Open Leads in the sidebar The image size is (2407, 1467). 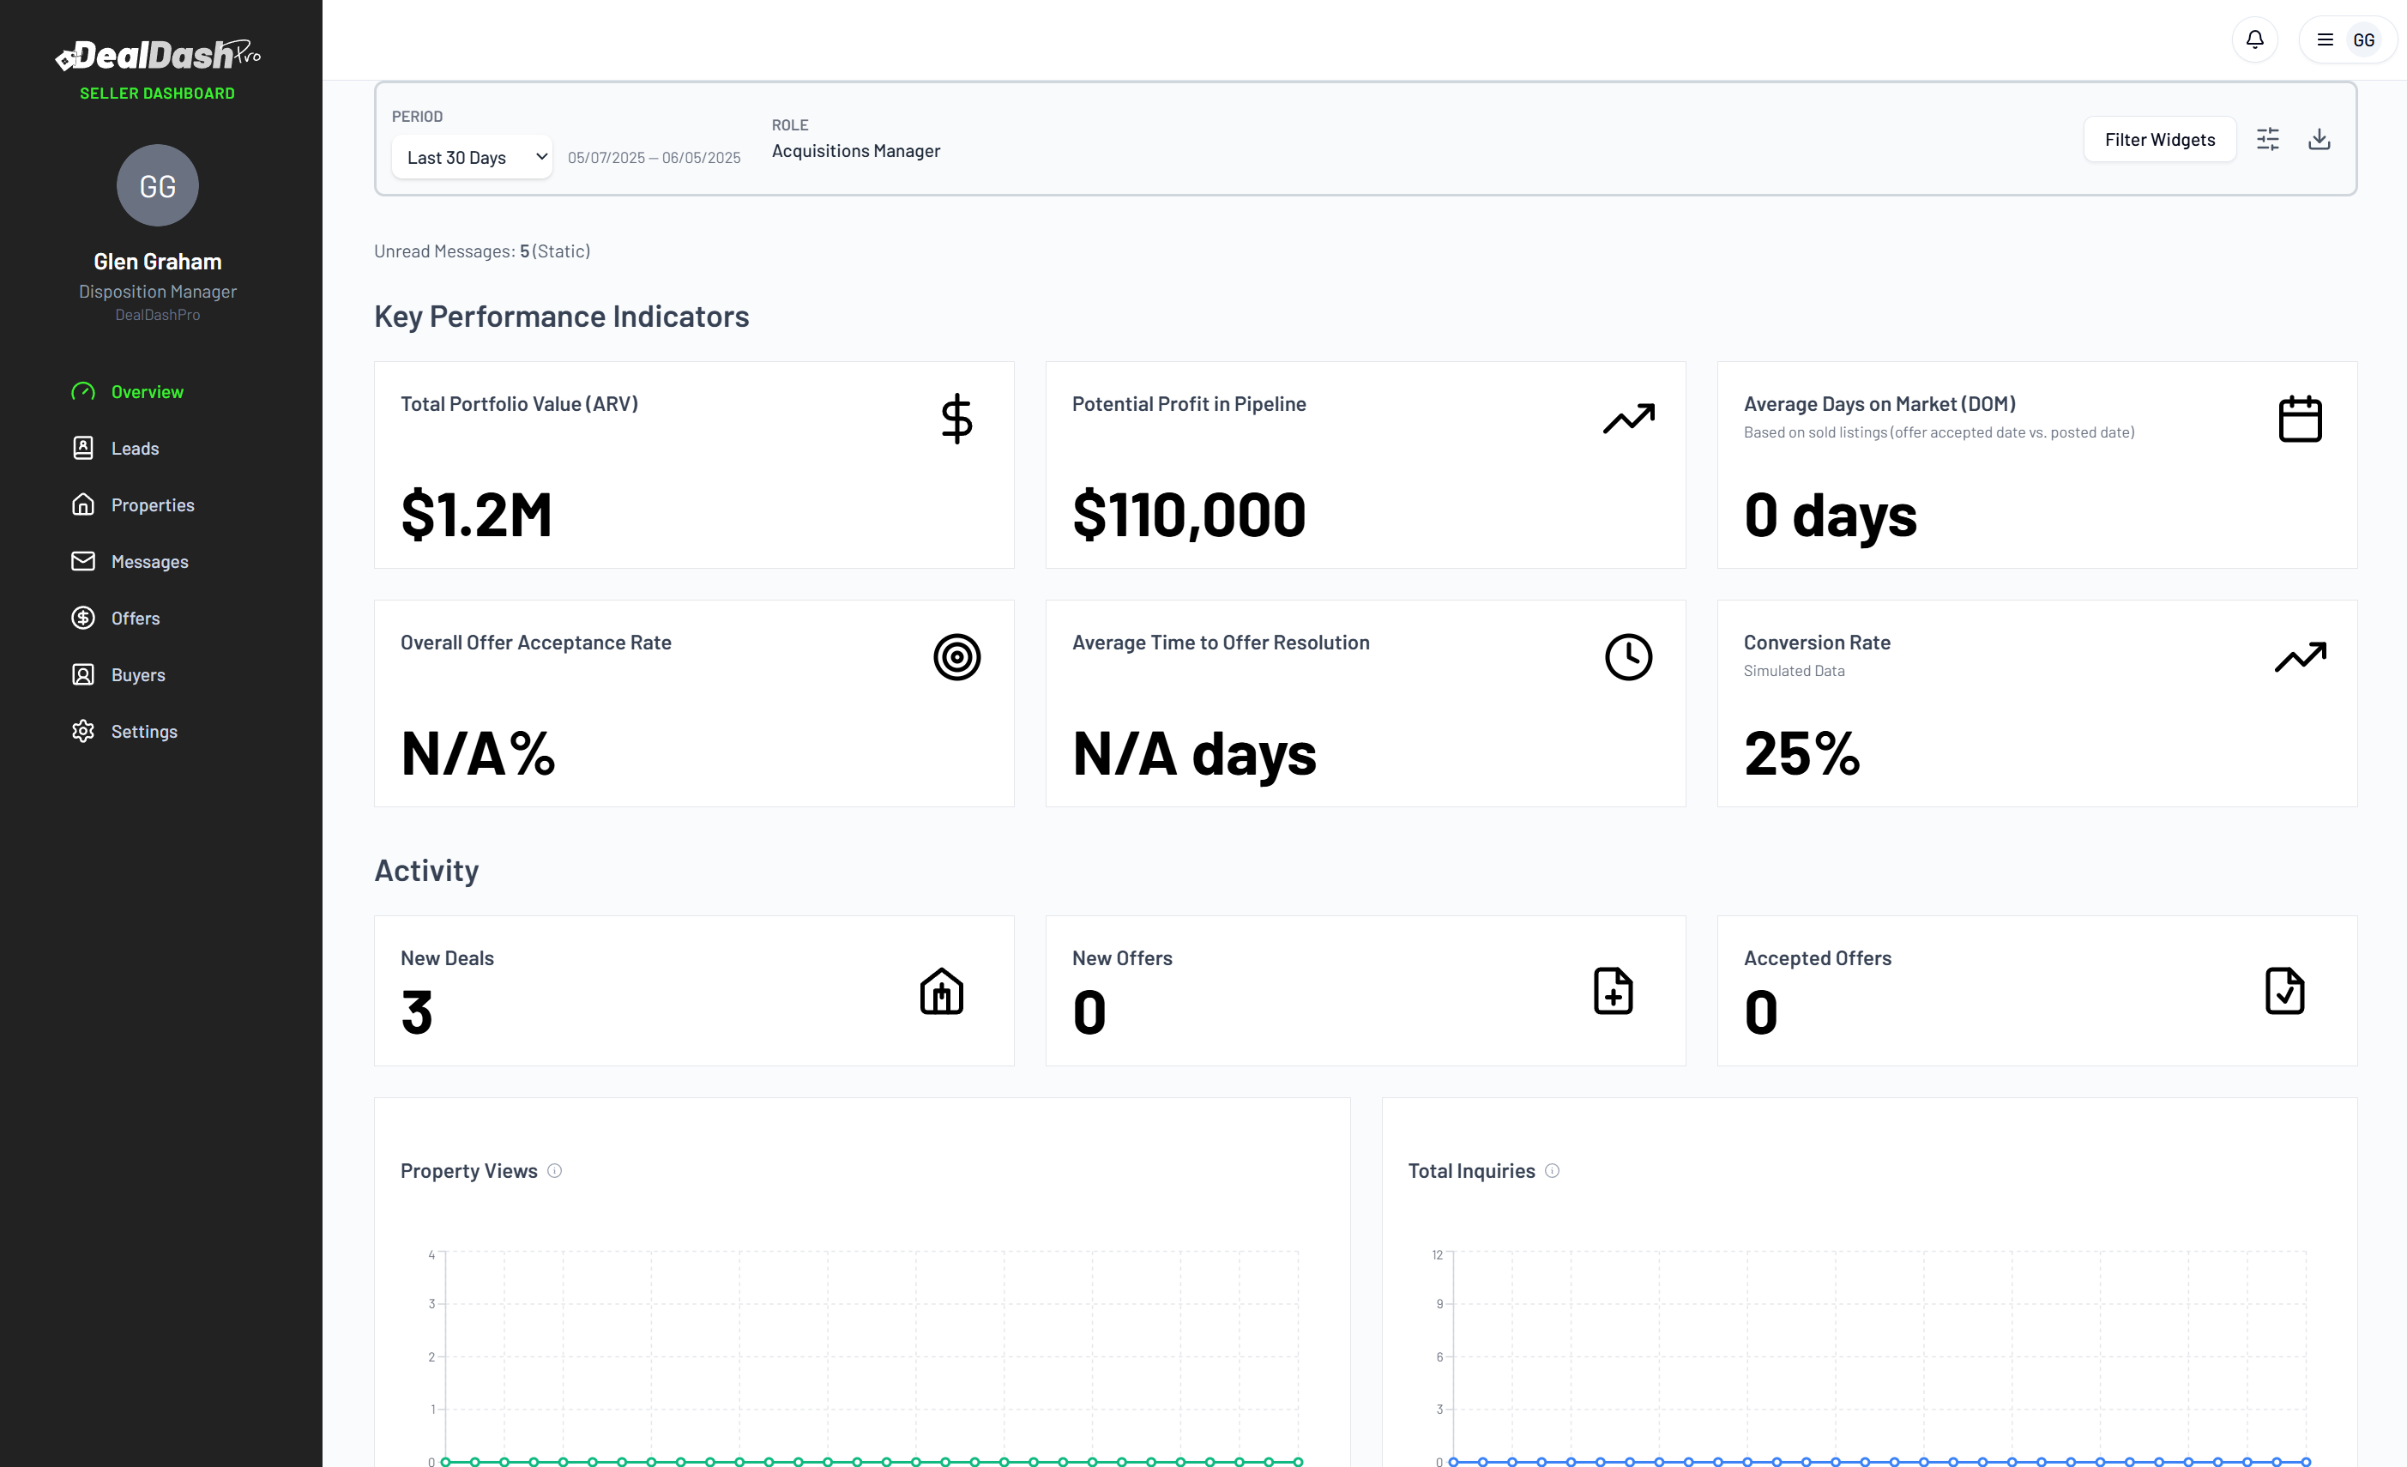135,449
